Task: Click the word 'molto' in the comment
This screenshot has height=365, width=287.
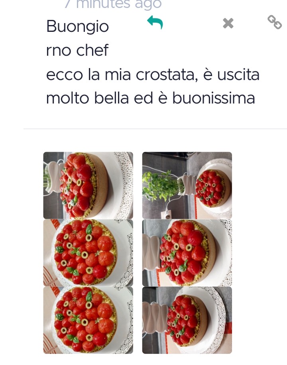Action: (68, 98)
